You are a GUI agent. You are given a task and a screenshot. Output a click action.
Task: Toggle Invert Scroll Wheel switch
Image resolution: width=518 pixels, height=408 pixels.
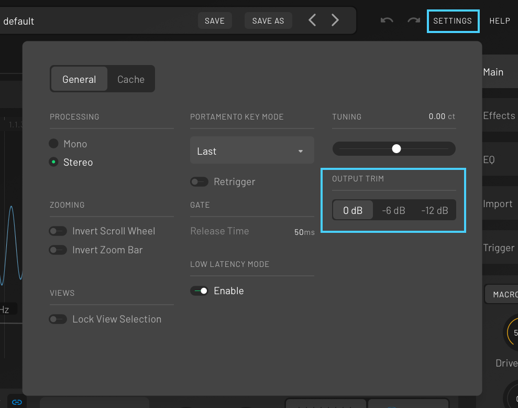click(58, 231)
